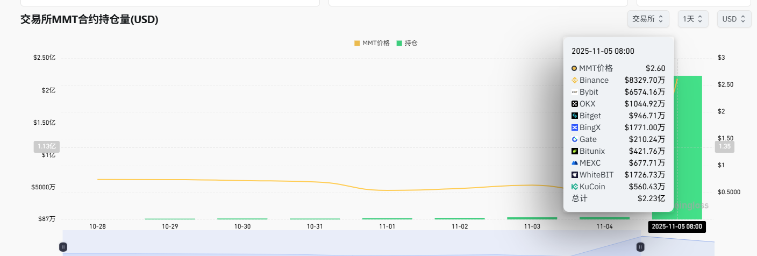Toggle the 持仓 legend series
Viewport: 757px width, 256px height.
(x=407, y=43)
